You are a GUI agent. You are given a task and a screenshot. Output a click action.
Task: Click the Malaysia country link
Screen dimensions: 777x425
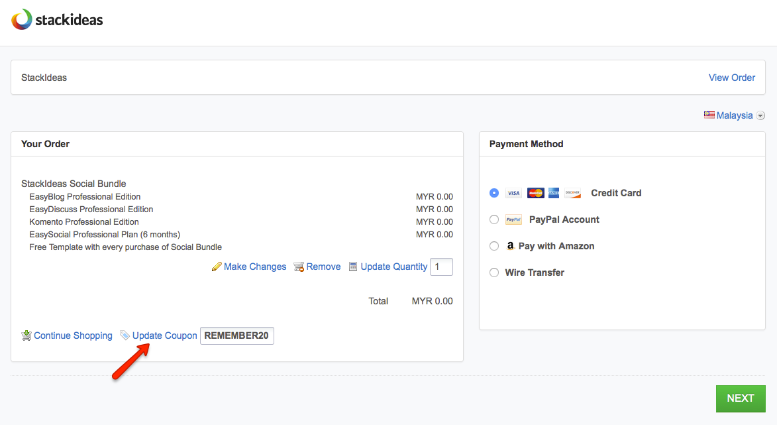(x=735, y=115)
